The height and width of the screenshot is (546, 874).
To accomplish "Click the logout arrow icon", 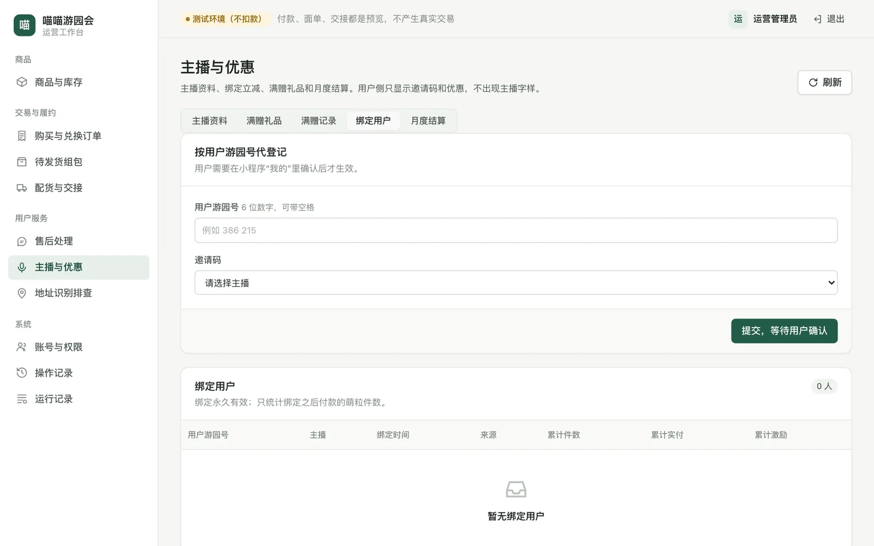I will coord(818,19).
